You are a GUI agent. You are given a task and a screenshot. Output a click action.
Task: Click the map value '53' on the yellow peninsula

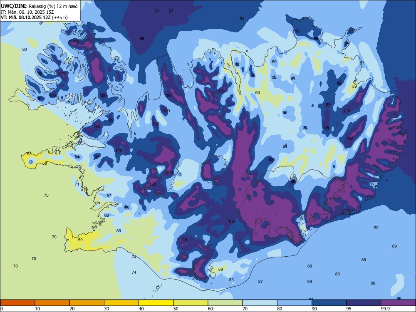pos(29,154)
